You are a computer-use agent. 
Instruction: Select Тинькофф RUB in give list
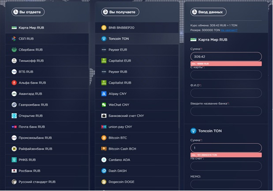(47, 61)
